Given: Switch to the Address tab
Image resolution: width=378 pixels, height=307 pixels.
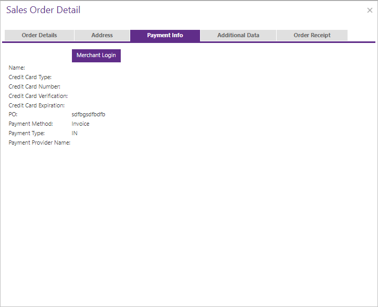Looking at the screenshot, I should click(102, 36).
